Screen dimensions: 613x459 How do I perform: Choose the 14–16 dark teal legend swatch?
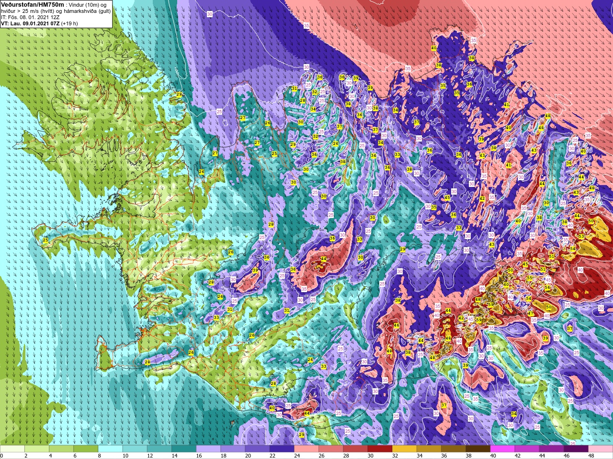point(184,448)
